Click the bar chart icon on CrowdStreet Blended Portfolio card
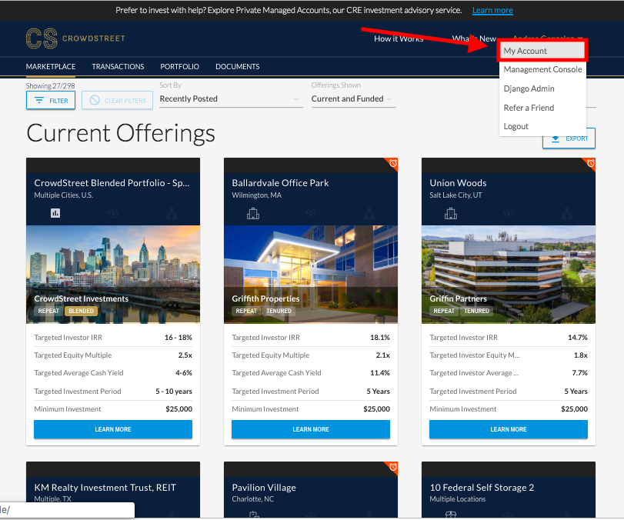The height and width of the screenshot is (520, 624). pos(55,213)
